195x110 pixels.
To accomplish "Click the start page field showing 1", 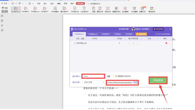I will (x=129, y=43).
